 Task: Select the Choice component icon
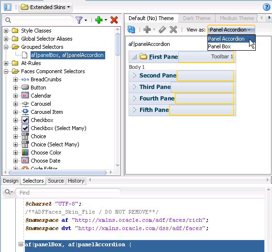25,136
